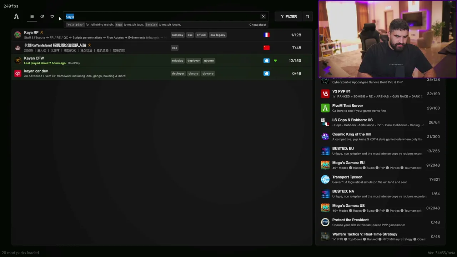Open the Cheat sheet link
Image resolution: width=457 pixels, height=257 pixels.
tap(258, 25)
